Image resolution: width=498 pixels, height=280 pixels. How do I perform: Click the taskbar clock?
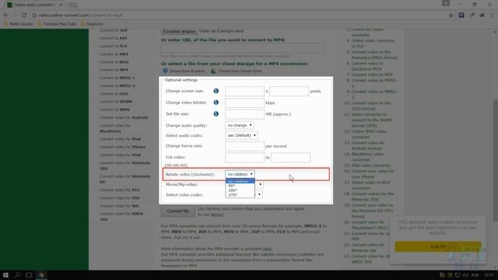pyautogui.click(x=489, y=275)
